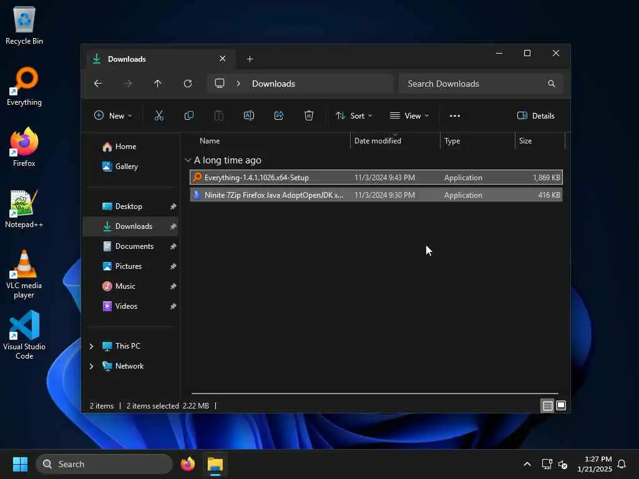The height and width of the screenshot is (479, 639).
Task: Click the Delete trash can icon
Action: tap(309, 115)
